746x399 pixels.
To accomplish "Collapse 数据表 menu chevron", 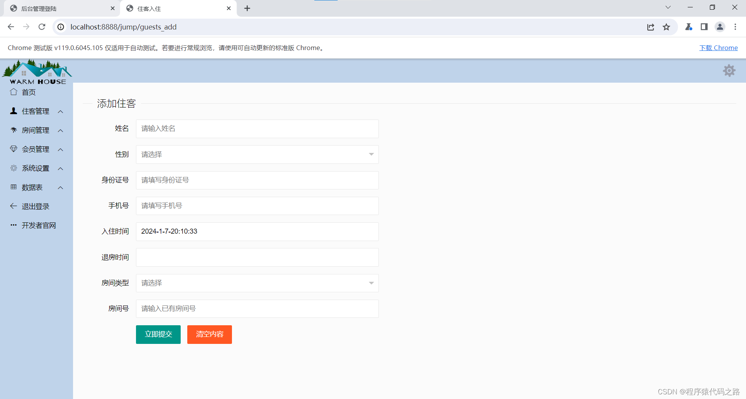I will click(61, 187).
